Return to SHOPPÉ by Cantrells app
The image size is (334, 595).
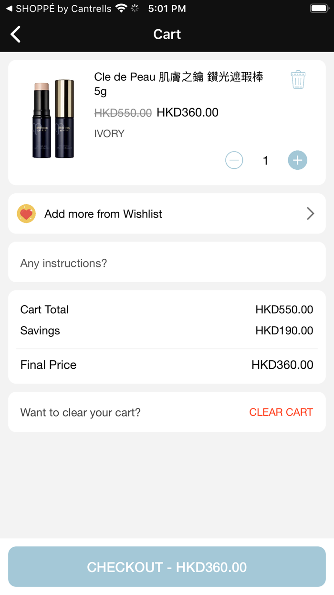point(58,9)
